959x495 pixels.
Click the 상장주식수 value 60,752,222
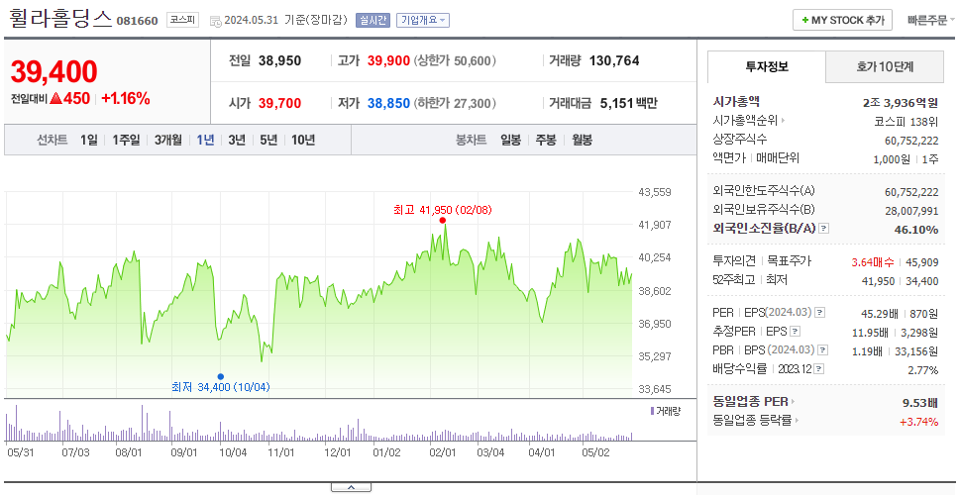click(x=911, y=141)
